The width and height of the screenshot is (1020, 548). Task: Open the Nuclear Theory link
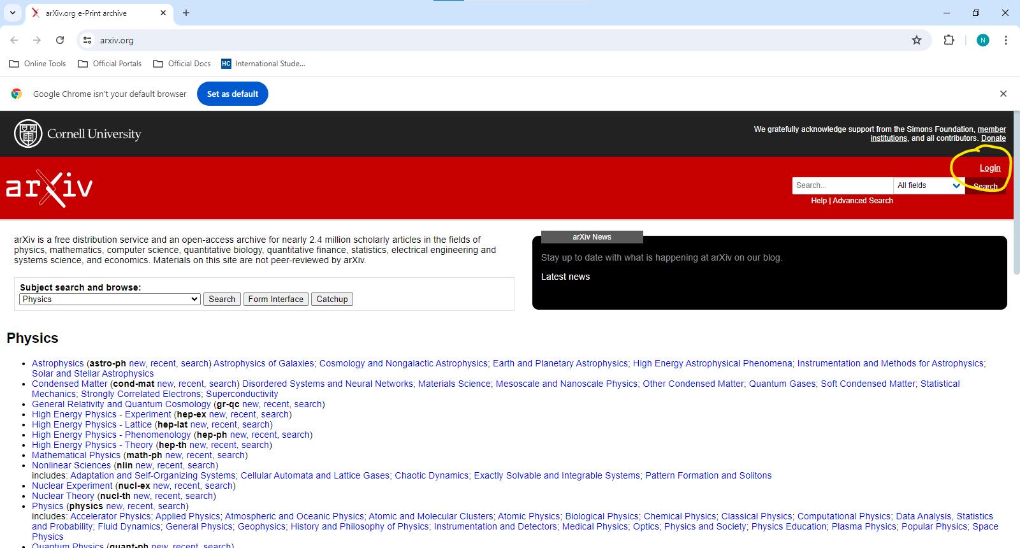point(63,496)
